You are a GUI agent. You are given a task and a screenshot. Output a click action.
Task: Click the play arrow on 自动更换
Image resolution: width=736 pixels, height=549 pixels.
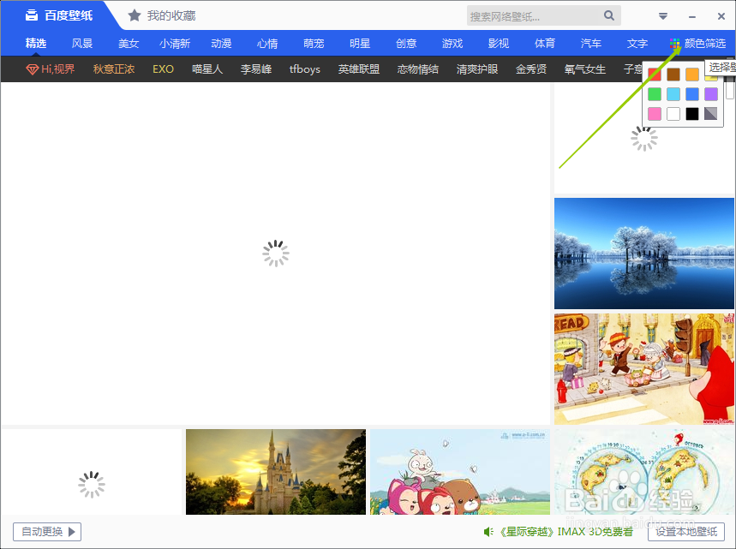pyautogui.click(x=72, y=532)
